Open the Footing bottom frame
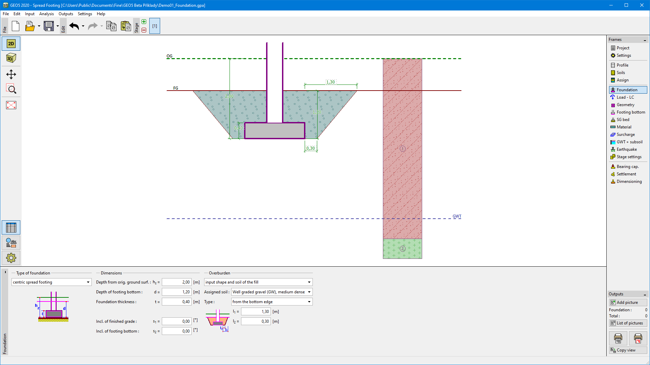650x365 pixels. [628, 112]
